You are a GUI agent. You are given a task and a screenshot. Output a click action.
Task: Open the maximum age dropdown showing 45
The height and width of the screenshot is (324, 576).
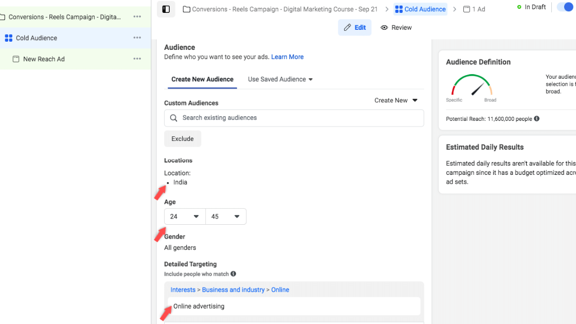(x=225, y=216)
